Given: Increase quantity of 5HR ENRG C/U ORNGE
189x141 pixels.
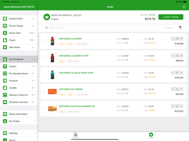Looking at the screenshot, I should point(182,89).
